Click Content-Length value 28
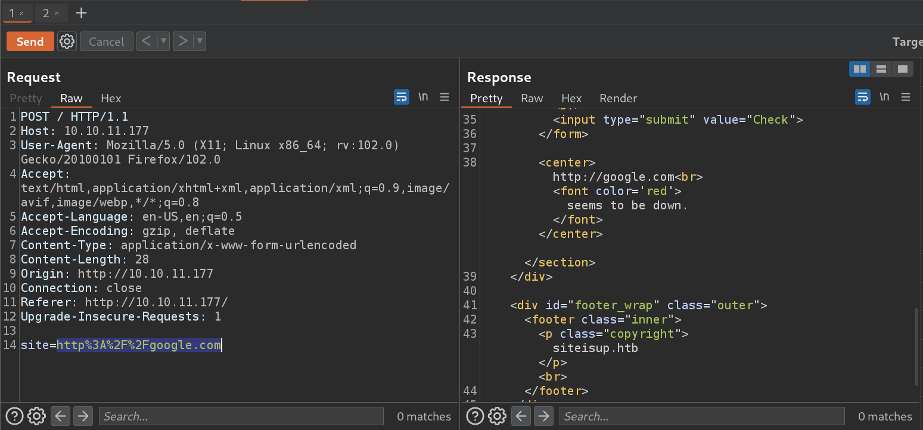 pos(142,259)
